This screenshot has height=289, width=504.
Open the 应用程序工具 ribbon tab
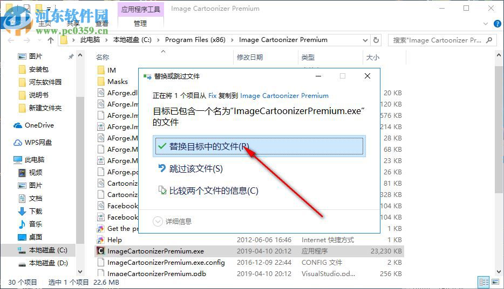pos(141,9)
